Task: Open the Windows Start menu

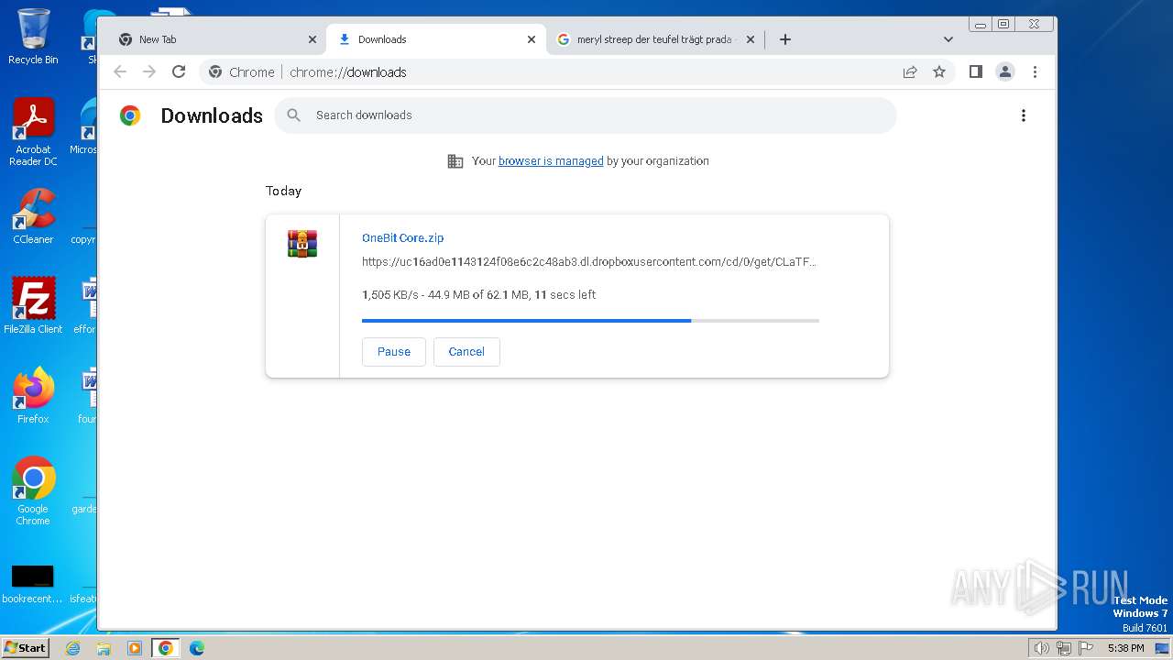Action: coord(25,647)
